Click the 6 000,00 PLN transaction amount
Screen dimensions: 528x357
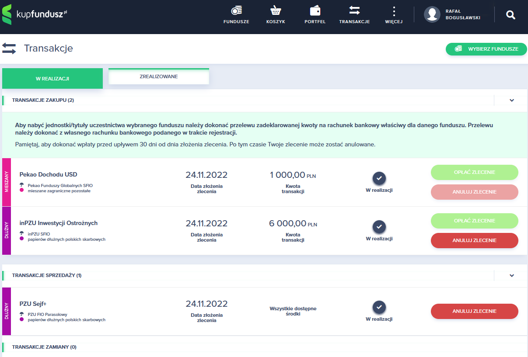click(293, 224)
